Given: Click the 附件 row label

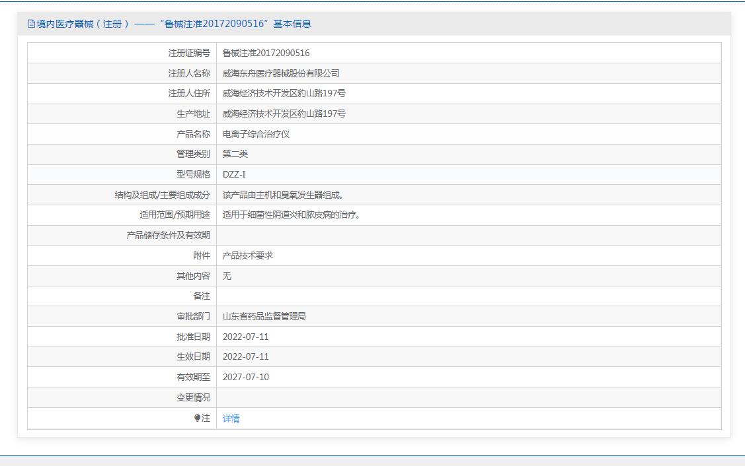Looking at the screenshot, I should (x=202, y=256).
